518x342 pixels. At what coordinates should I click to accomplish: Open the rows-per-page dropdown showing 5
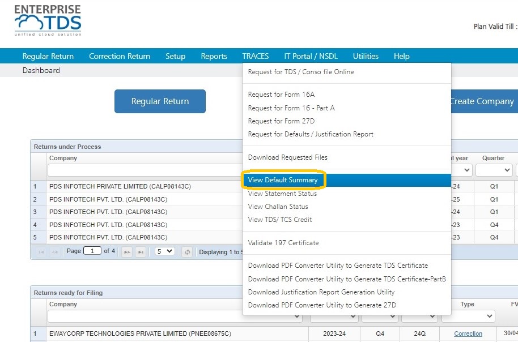click(164, 251)
